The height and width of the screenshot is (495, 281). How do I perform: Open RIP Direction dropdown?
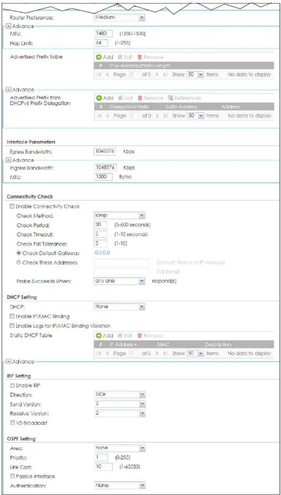coord(120,395)
